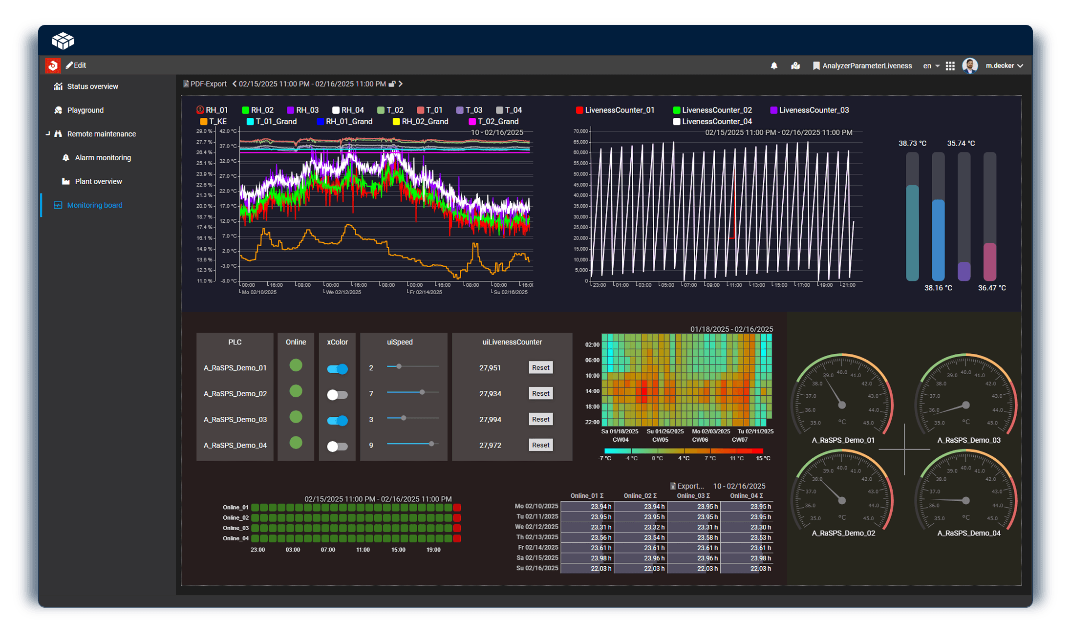This screenshot has height=641, width=1071.
Task: Select Alarm monitoring menu item
Action: coord(103,158)
